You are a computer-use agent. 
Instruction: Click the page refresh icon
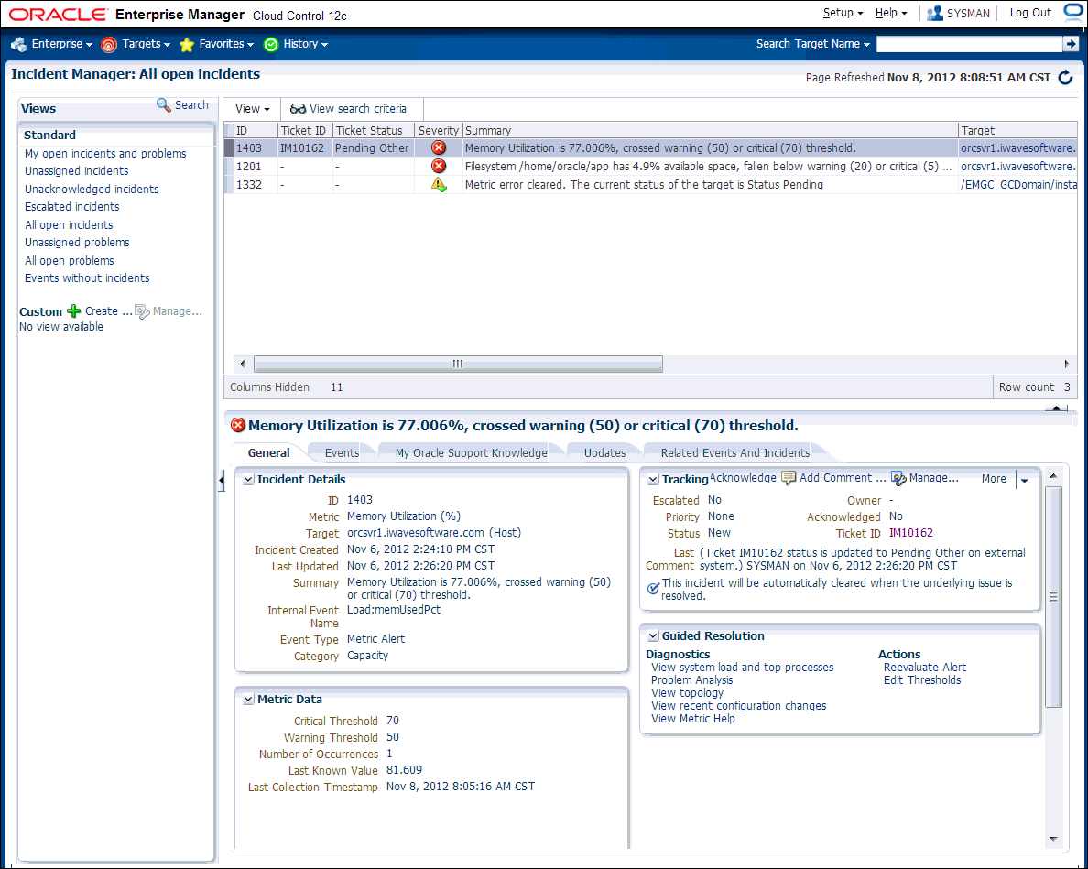point(1066,78)
